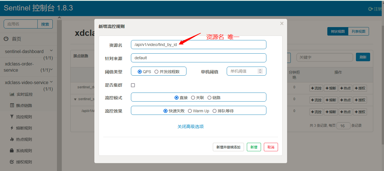
Task: Click 关闭高级选项 link
Action: [190, 126]
